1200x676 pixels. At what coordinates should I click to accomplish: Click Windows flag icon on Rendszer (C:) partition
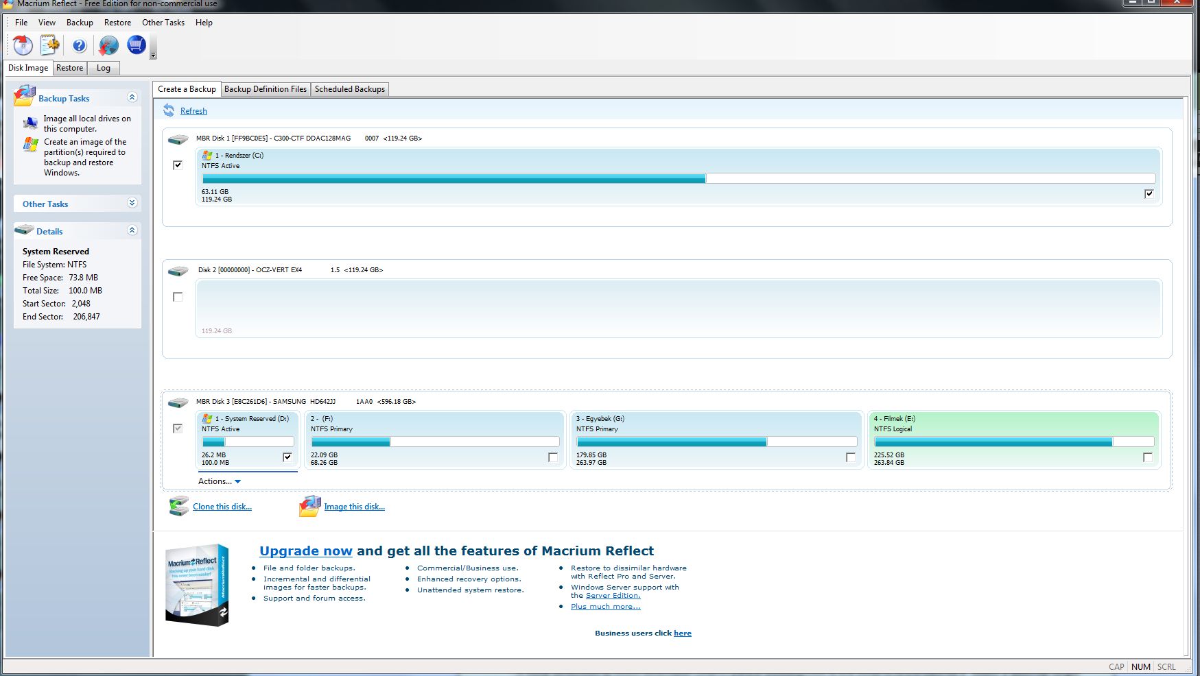(207, 156)
